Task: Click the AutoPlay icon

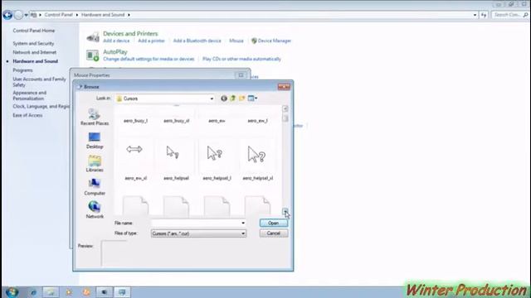Action: coord(92,55)
